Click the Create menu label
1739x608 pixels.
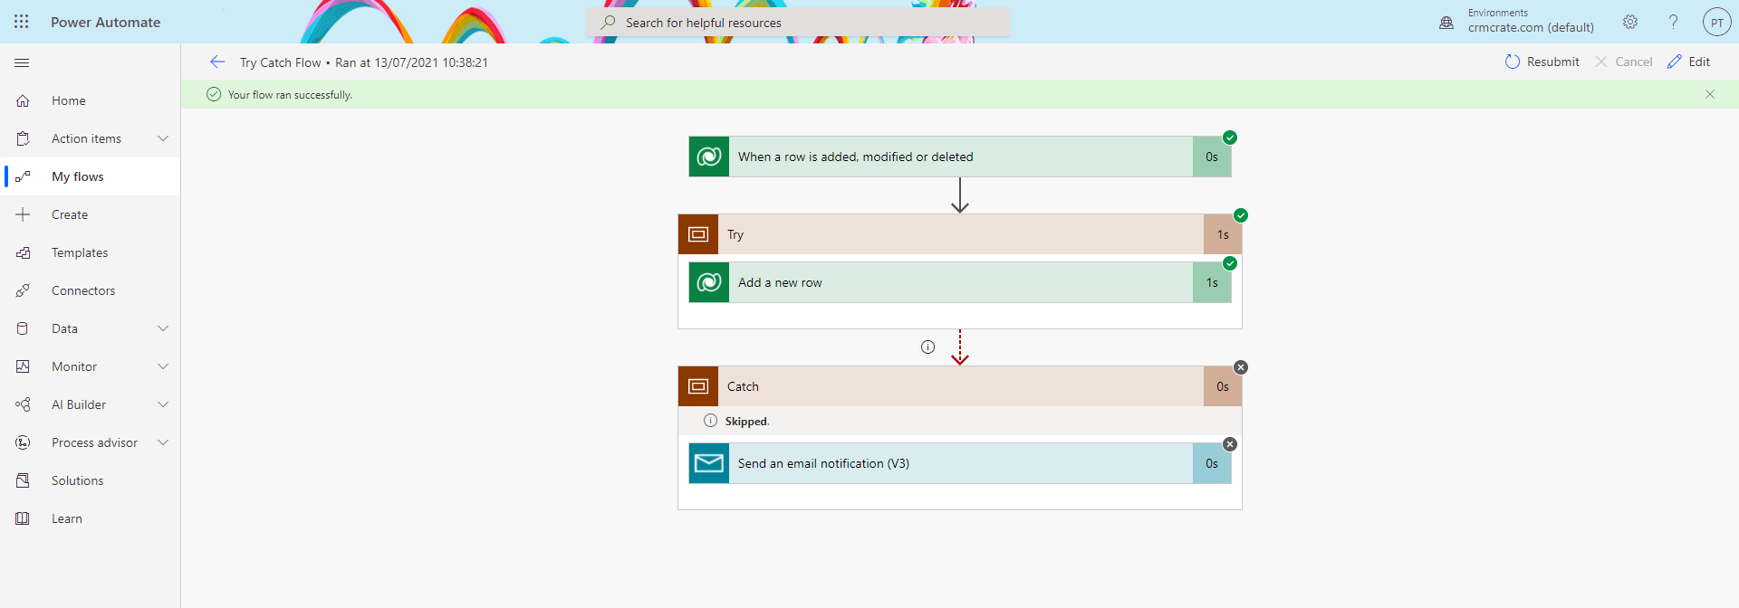coord(70,214)
